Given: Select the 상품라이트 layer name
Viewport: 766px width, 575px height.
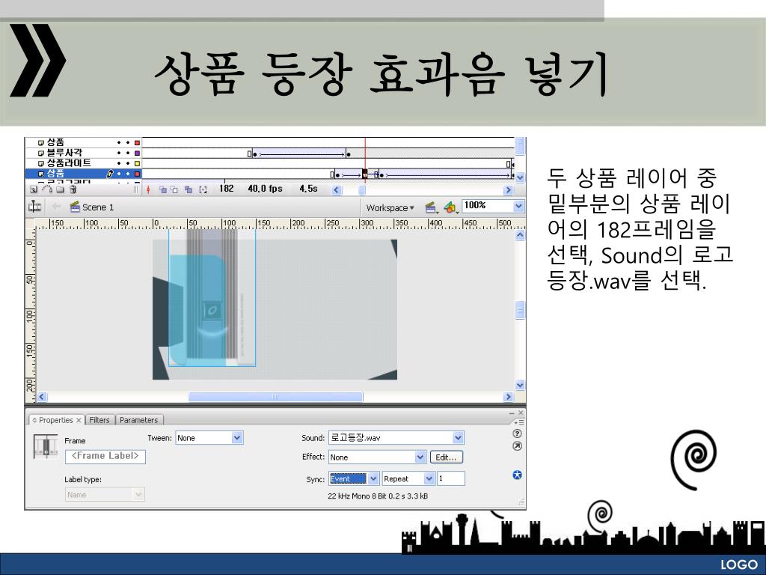Looking at the screenshot, I should coord(69,163).
